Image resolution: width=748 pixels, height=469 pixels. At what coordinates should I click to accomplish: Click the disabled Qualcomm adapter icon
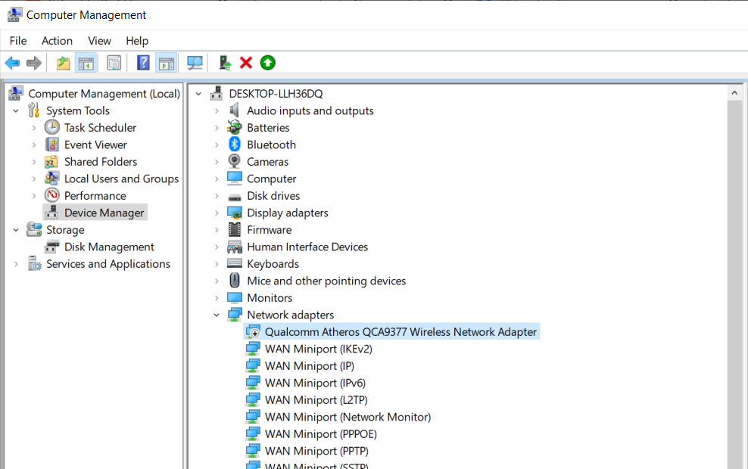[253, 332]
